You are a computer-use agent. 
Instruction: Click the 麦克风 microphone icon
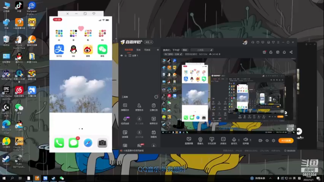pyautogui.click(x=234, y=140)
